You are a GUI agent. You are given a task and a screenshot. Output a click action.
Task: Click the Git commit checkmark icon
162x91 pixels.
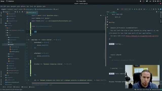149,9
